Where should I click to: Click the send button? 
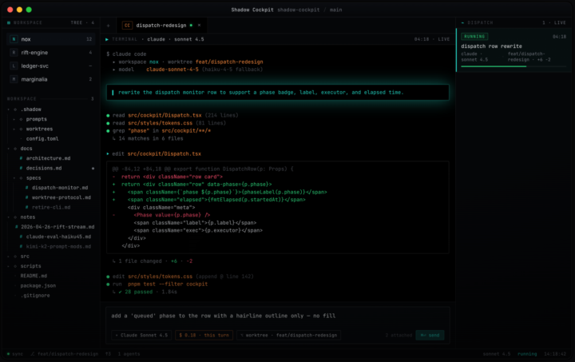(430, 335)
